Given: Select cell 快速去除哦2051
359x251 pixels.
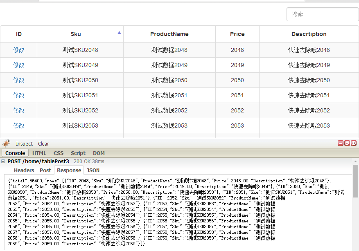Looking at the screenshot, I should click(x=309, y=95).
